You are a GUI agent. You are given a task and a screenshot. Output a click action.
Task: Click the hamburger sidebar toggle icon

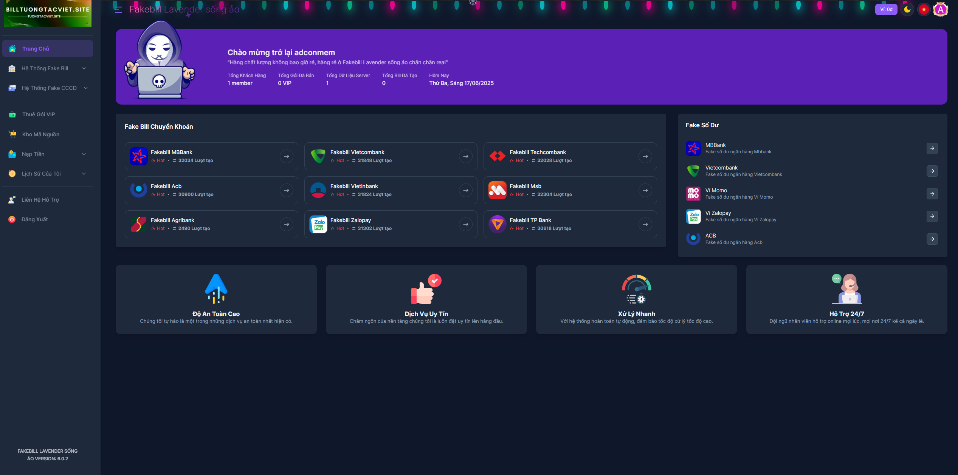[x=118, y=9]
